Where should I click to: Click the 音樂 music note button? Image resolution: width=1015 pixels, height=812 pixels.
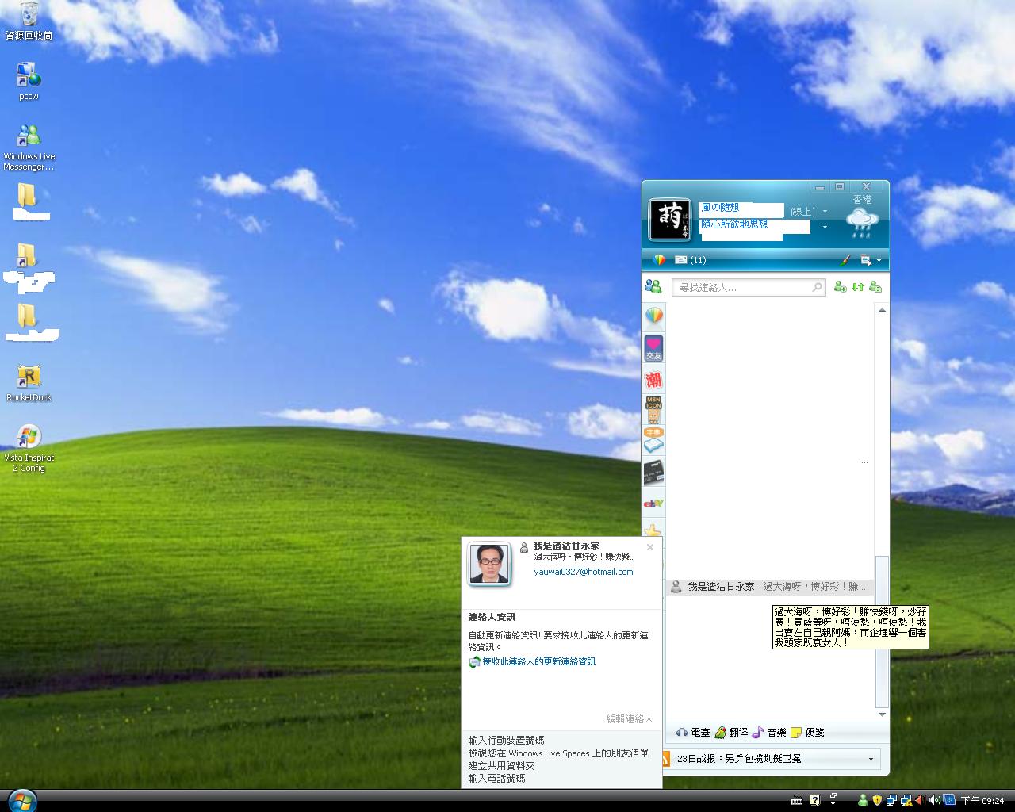[x=769, y=733]
